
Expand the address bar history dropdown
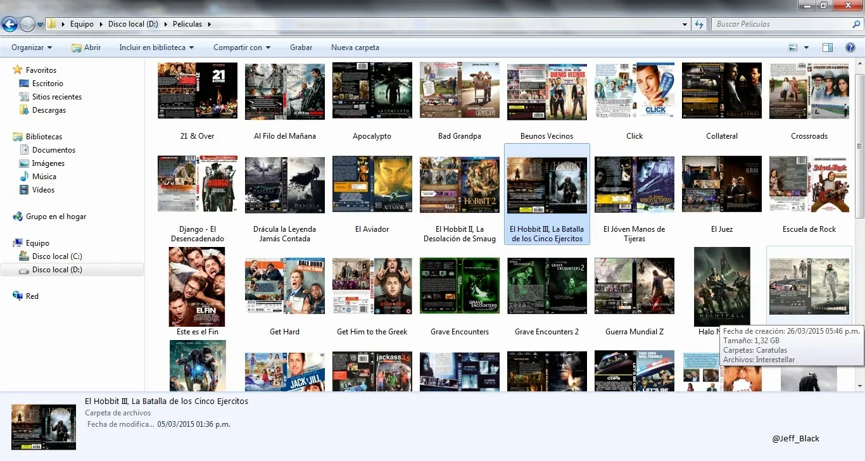coord(685,24)
